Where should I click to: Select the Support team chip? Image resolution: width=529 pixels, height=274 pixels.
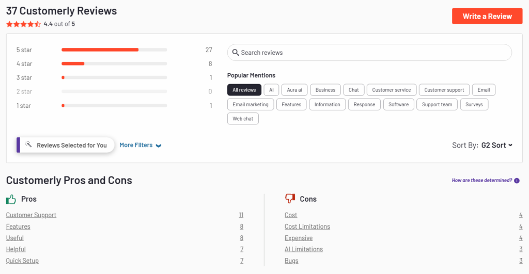(437, 104)
